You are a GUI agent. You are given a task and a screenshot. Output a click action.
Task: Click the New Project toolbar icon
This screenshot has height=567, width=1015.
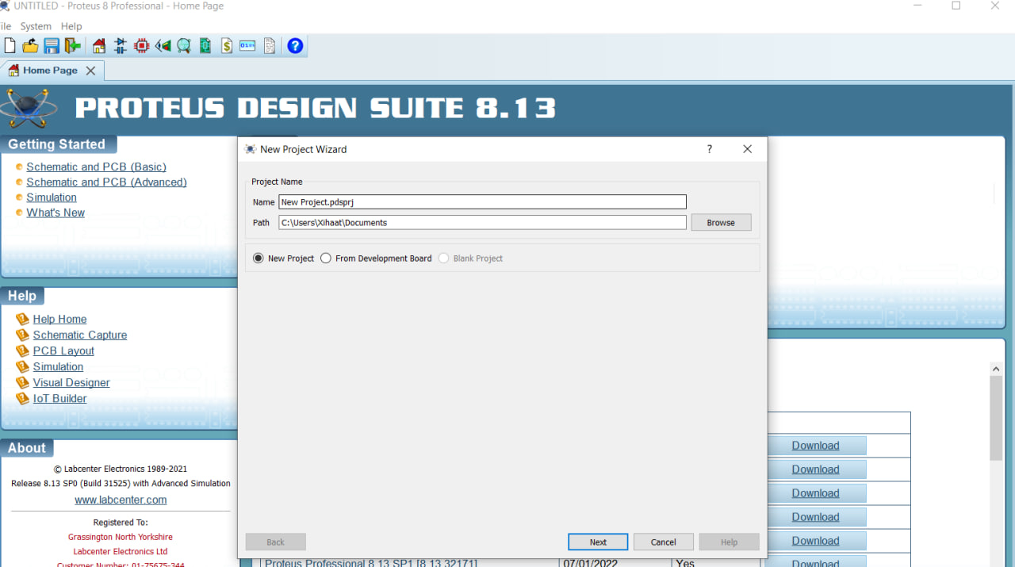click(10, 46)
